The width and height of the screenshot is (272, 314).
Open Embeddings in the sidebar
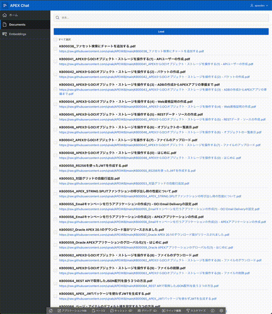pyautogui.click(x=25, y=34)
